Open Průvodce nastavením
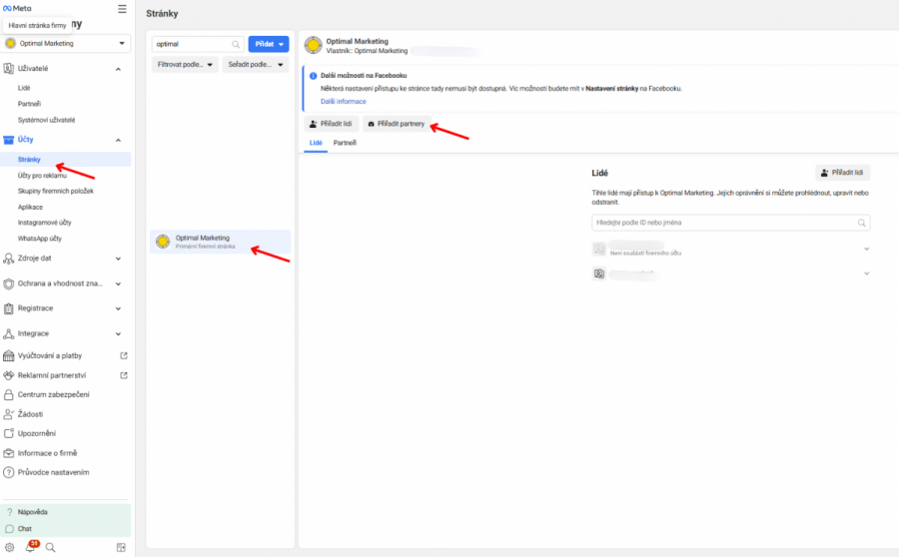899x557 pixels. coord(53,473)
